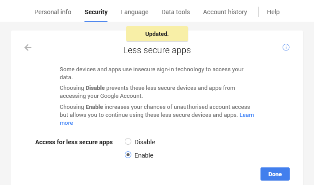Click the Access for less secure apps label

click(74, 142)
